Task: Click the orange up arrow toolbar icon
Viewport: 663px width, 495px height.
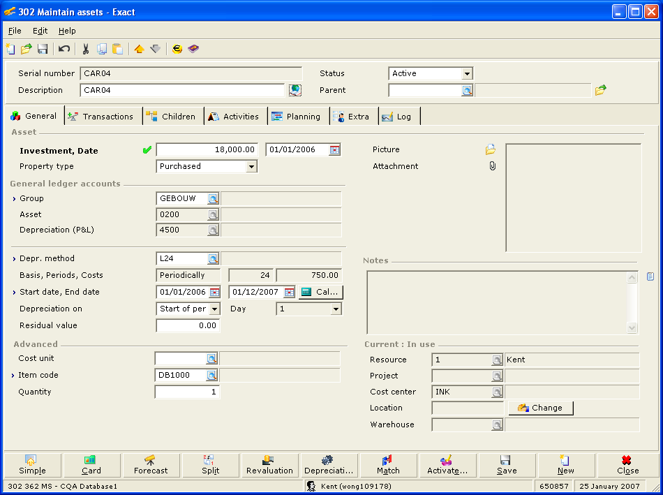Action: coord(139,49)
